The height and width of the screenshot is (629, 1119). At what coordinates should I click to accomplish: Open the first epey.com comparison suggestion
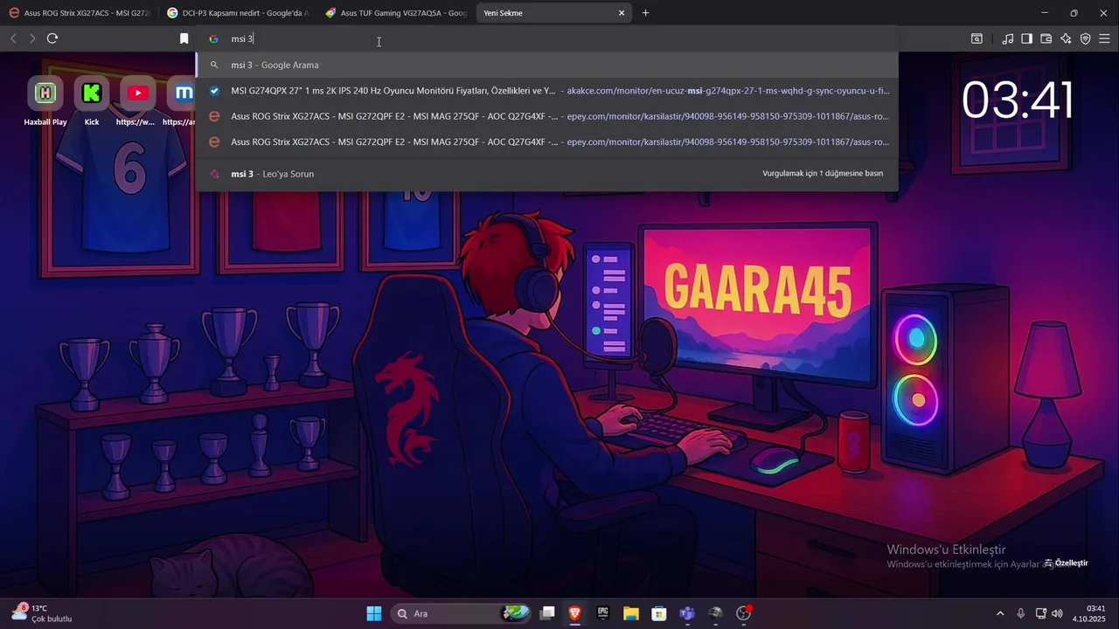click(x=547, y=116)
